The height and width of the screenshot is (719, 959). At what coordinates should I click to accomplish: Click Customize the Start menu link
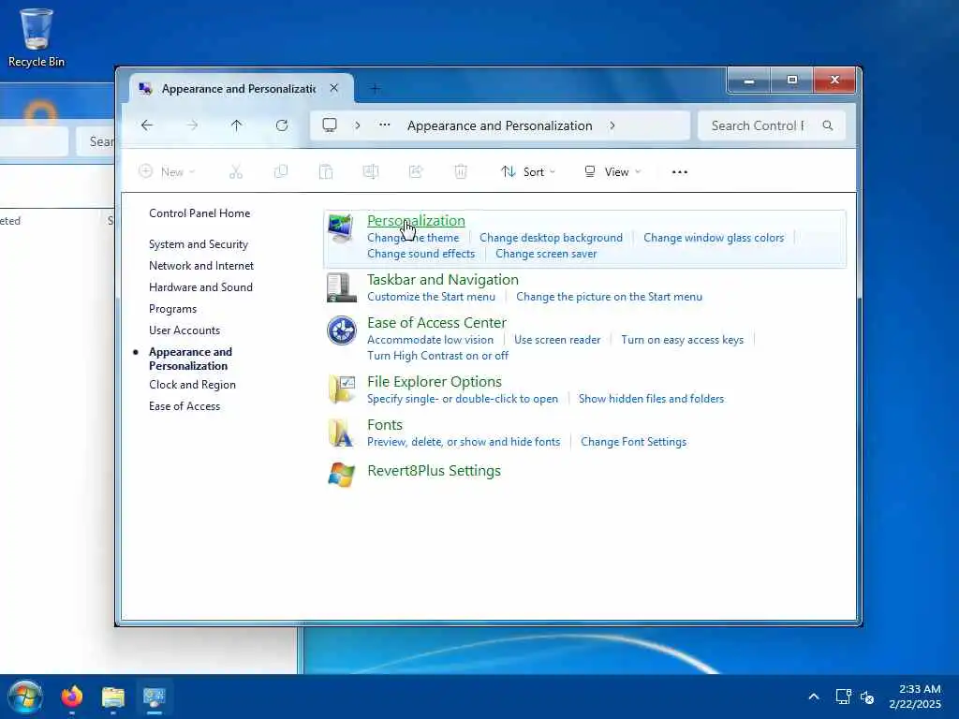pos(431,297)
